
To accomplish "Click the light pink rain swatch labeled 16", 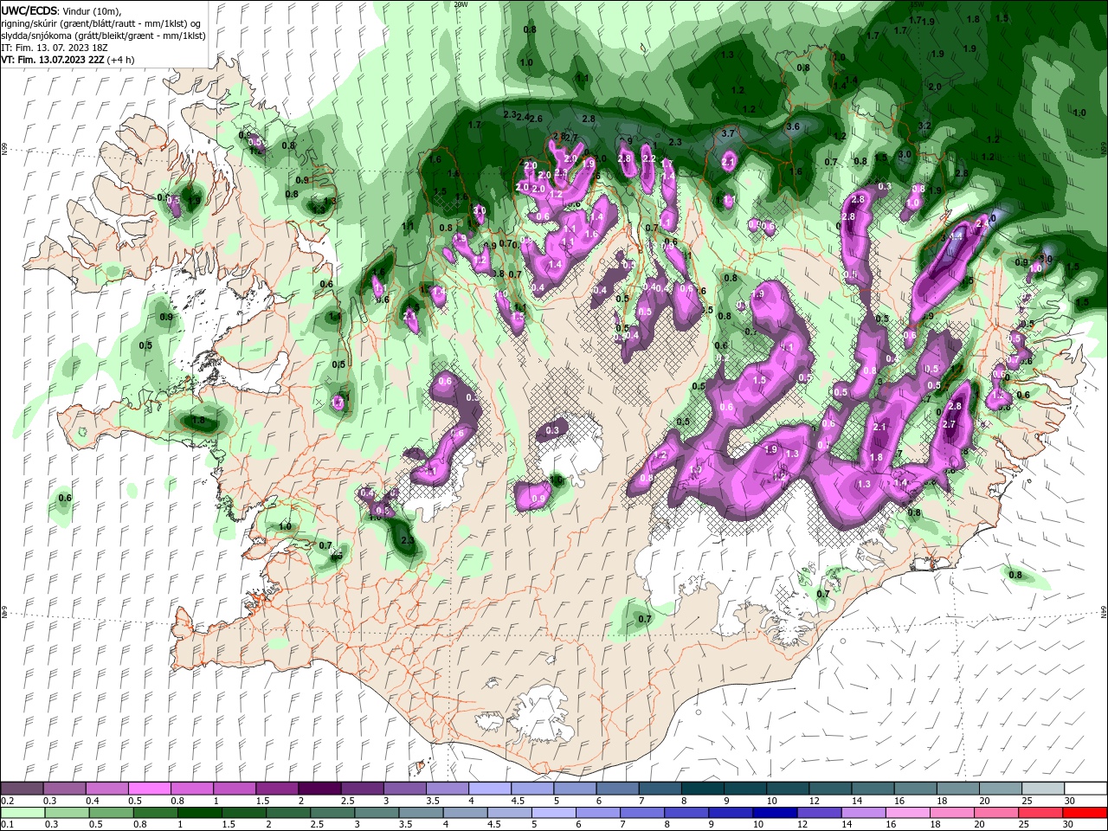I will (908, 813).
